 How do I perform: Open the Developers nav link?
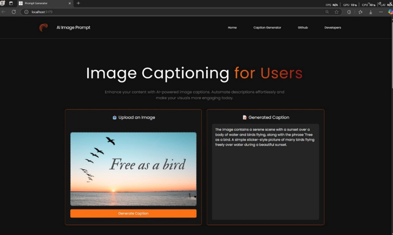coord(333,27)
